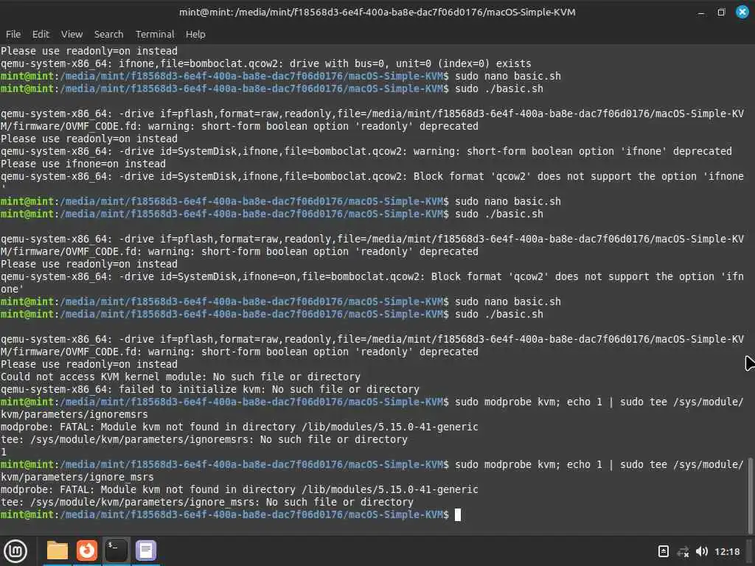The height and width of the screenshot is (566, 755).
Task: Open the View menu
Action: click(72, 34)
